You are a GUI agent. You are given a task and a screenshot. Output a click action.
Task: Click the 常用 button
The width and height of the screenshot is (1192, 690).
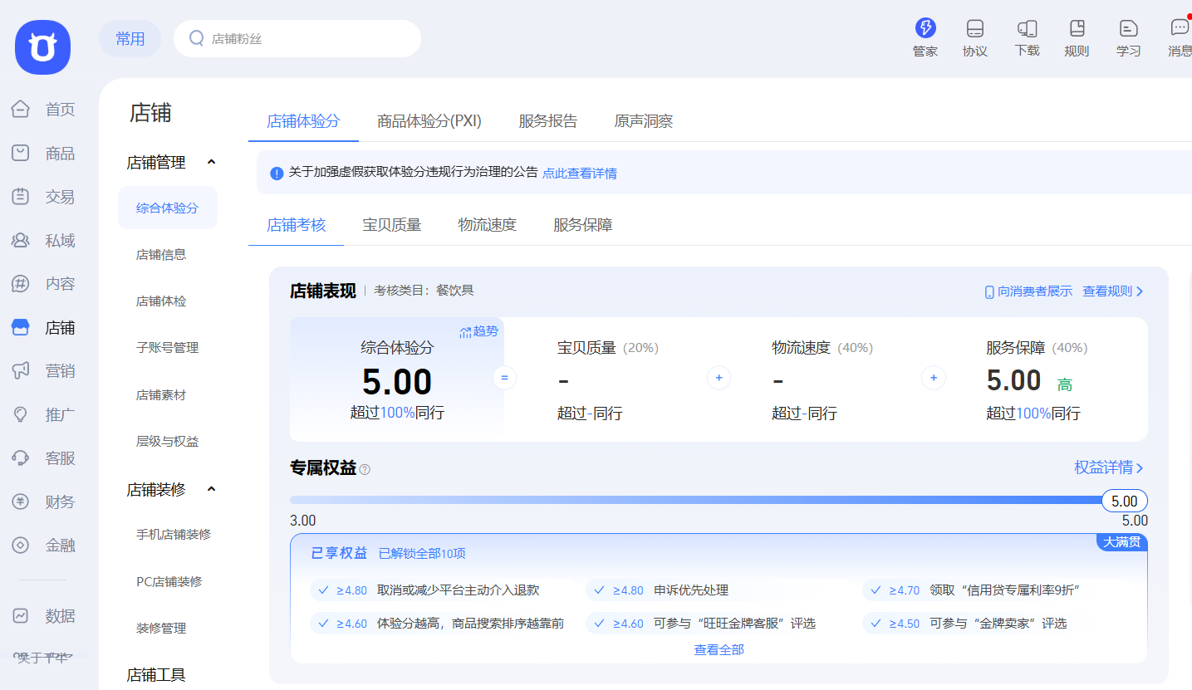tap(130, 39)
